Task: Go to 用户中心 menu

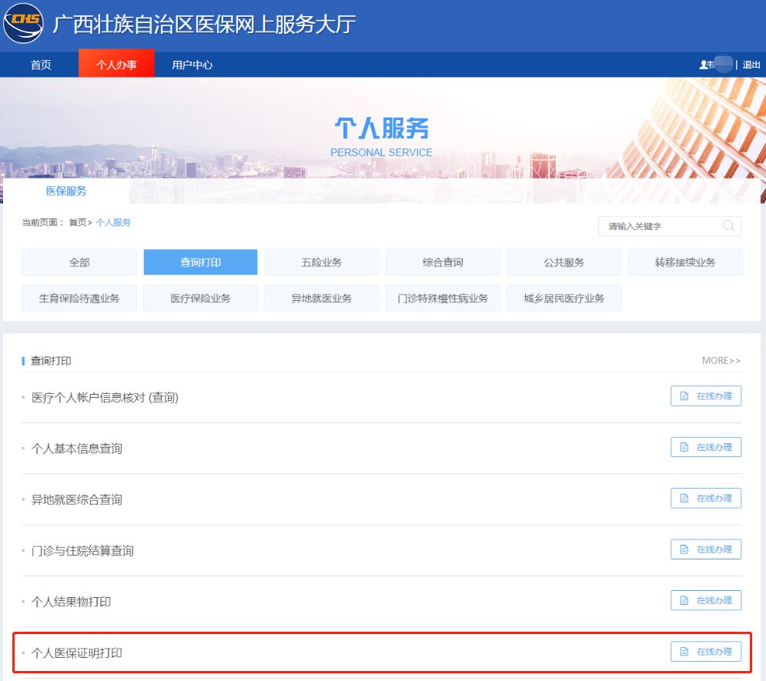Action: [x=192, y=65]
